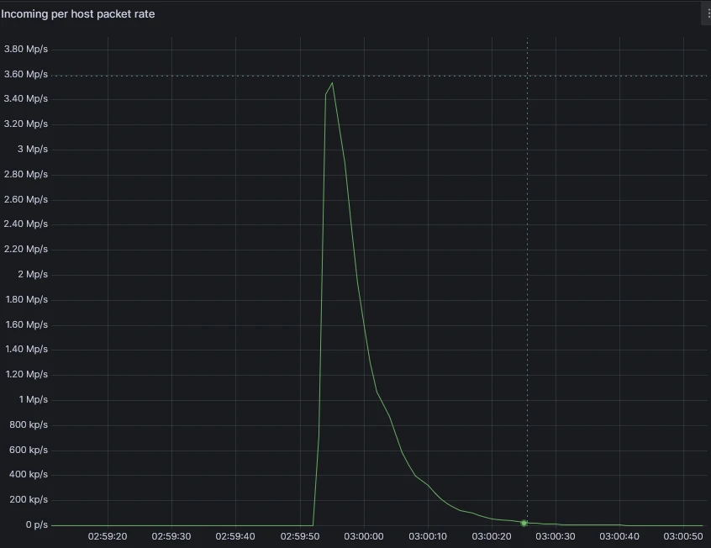The image size is (711, 548).
Task: Click the 02:59:20 time axis label
Action: pos(108,536)
